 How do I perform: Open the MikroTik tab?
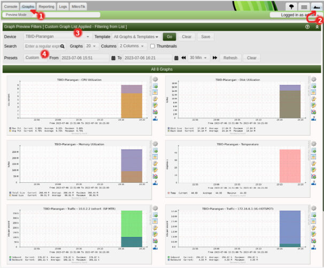click(x=78, y=6)
